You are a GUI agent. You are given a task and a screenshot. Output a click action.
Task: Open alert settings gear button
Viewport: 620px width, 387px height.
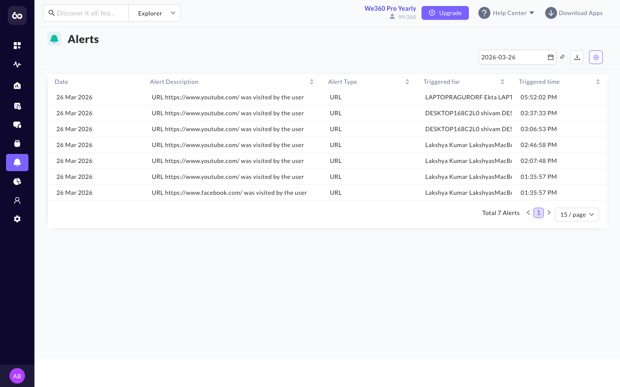click(596, 57)
